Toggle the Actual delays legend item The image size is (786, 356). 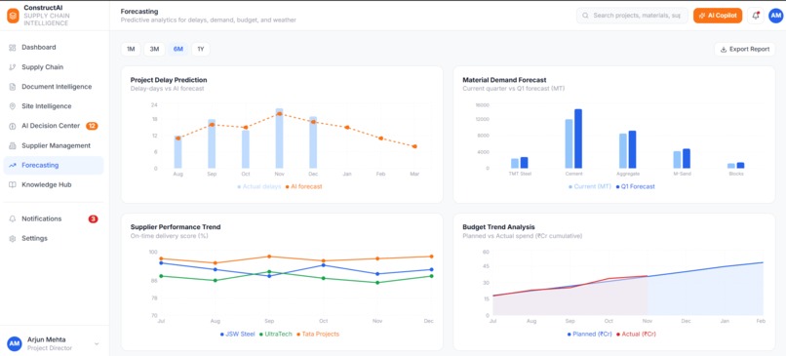coord(259,186)
